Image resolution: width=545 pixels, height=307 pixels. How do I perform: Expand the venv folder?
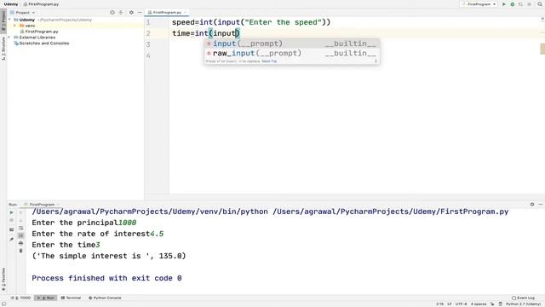pyautogui.click(x=14, y=26)
